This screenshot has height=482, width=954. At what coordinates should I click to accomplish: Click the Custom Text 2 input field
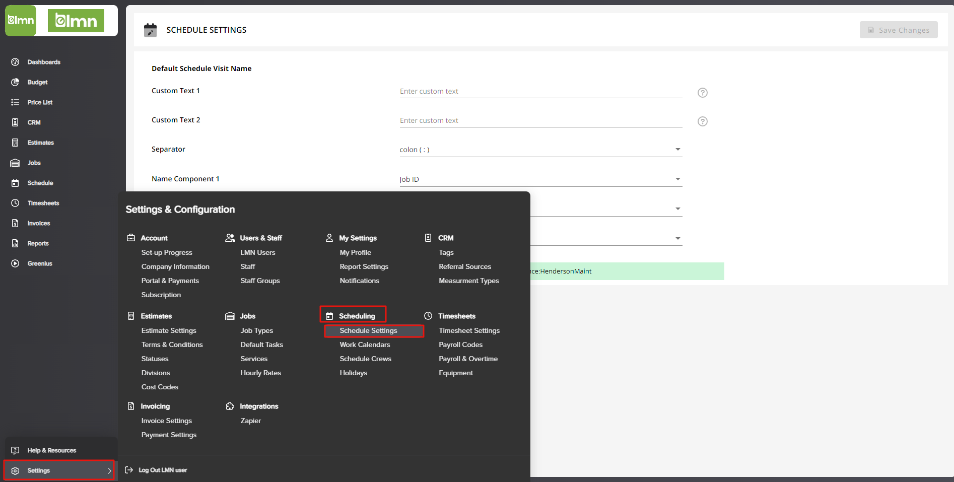click(x=541, y=120)
